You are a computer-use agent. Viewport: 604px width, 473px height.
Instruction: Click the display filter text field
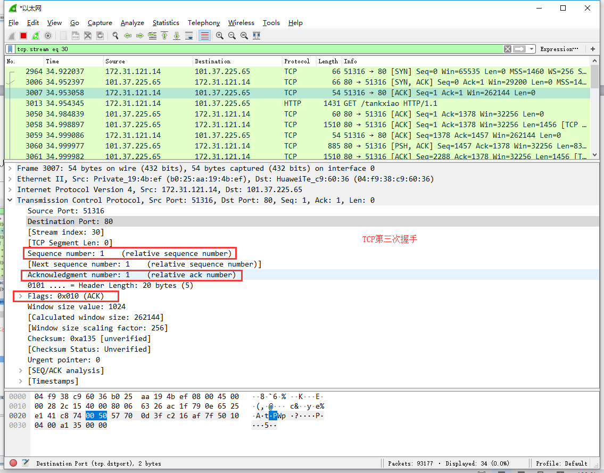click(255, 49)
